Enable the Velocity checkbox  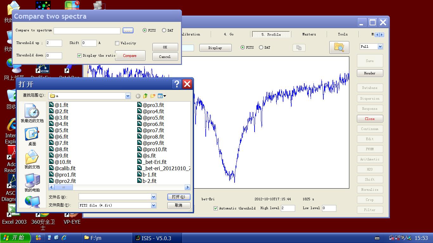point(117,43)
